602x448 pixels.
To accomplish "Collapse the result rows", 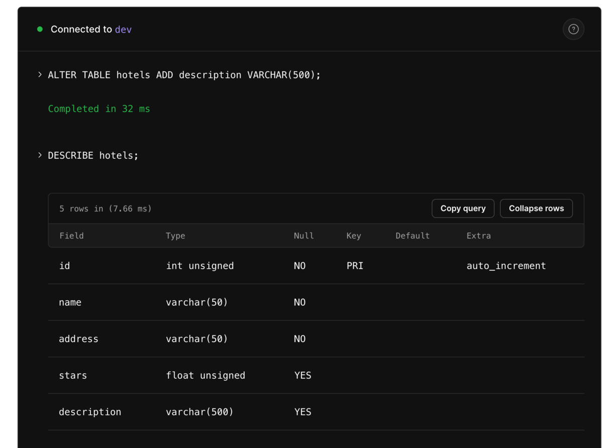I will [536, 208].
